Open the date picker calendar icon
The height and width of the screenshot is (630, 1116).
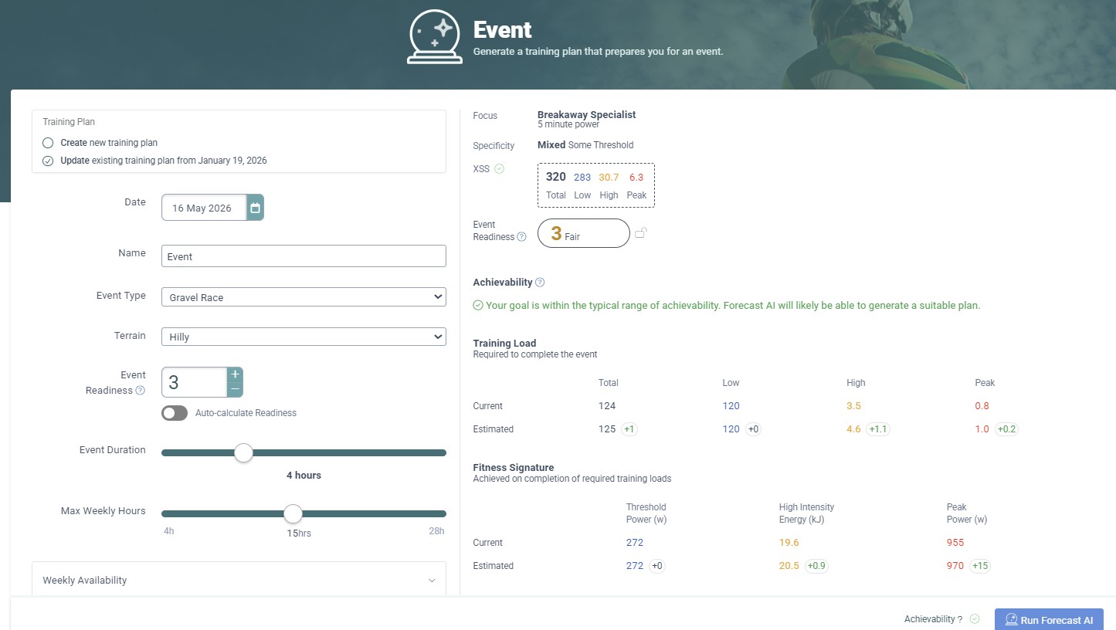[255, 208]
